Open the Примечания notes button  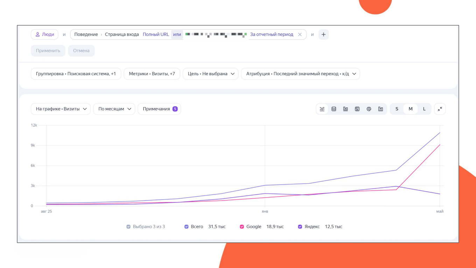159,109
